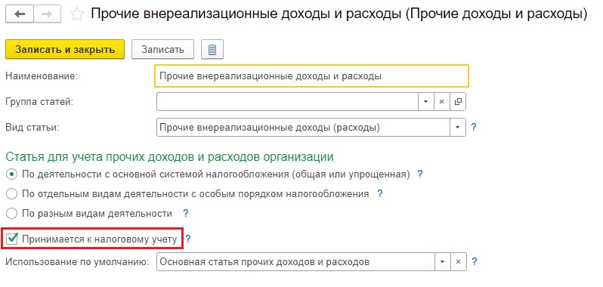The image size is (603, 287).
Task: Focus the Группа статей input field
Action: coord(287,102)
